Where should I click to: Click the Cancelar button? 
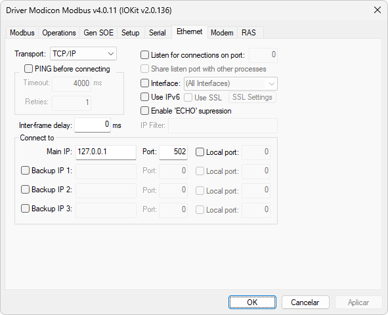(x=305, y=302)
